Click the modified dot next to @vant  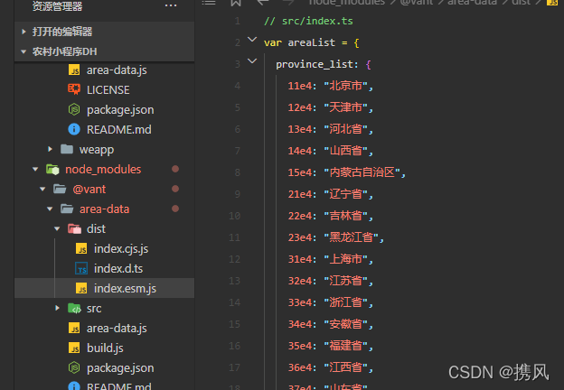tap(175, 189)
